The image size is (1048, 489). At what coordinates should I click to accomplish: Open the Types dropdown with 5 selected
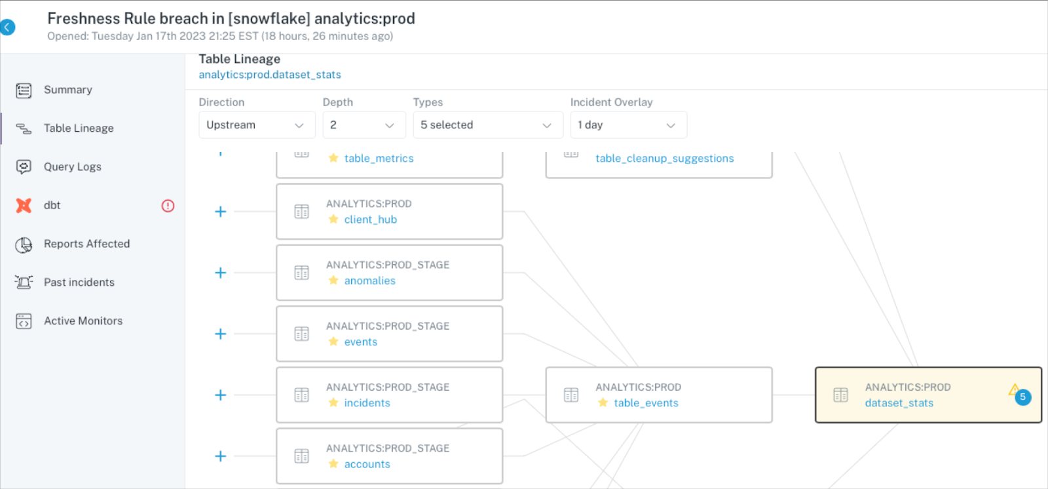point(488,125)
